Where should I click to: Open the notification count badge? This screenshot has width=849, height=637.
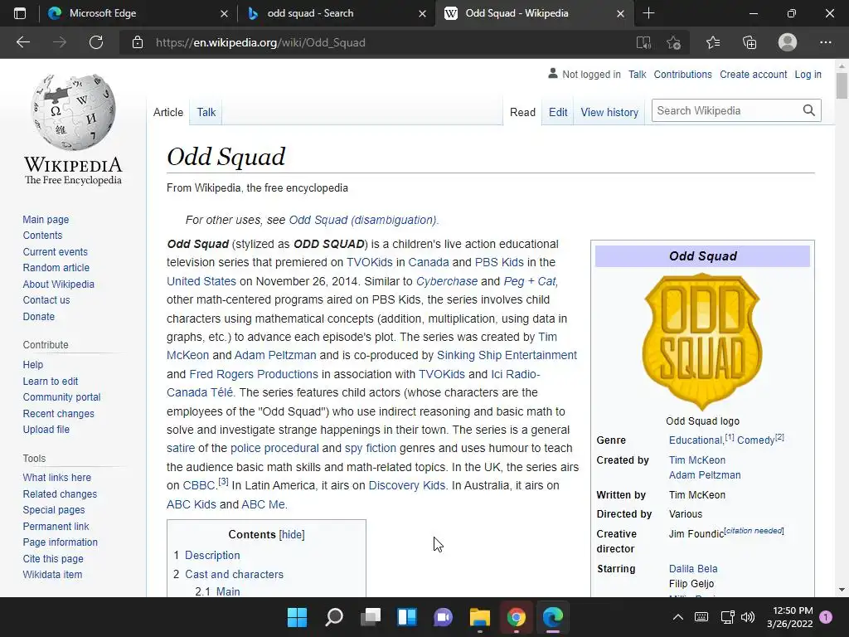pos(826,617)
